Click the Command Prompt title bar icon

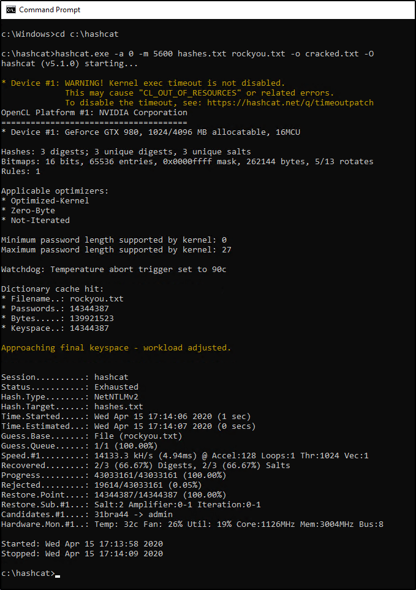pos(10,10)
